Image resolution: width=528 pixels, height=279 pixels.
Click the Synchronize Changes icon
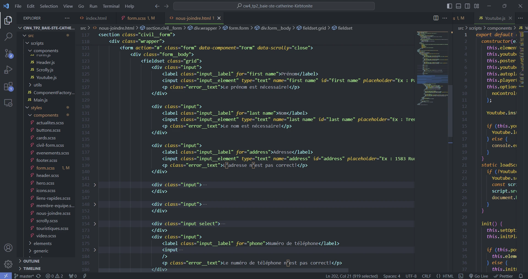tap(39, 276)
